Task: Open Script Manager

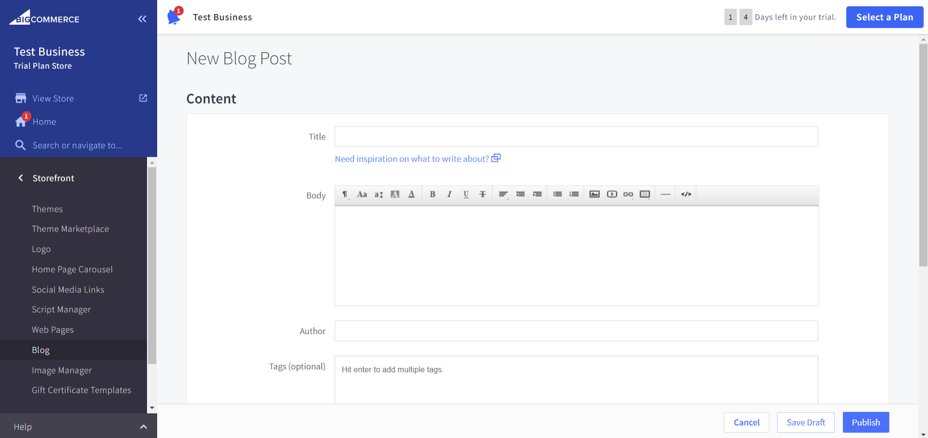Action: pos(61,310)
